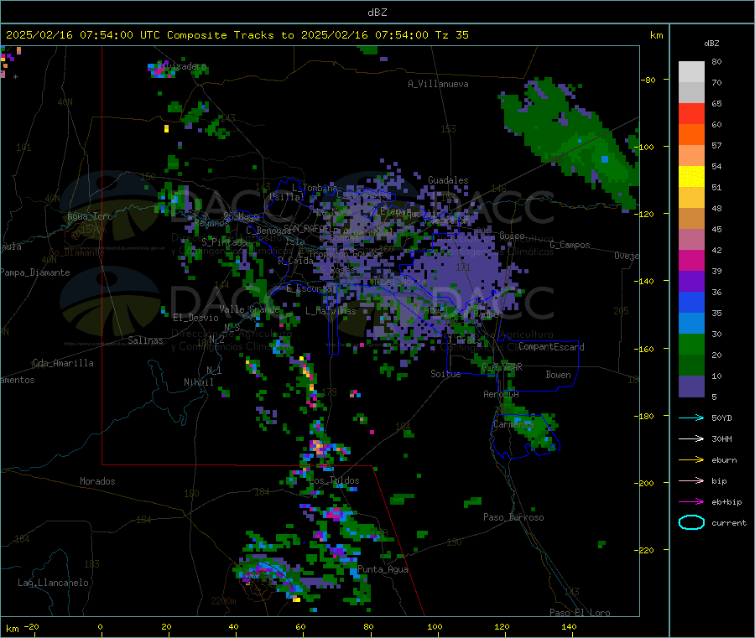Pick the light orange 54-57 dBZ swatch
Viewport: 755px width, 638px height.
click(691, 155)
